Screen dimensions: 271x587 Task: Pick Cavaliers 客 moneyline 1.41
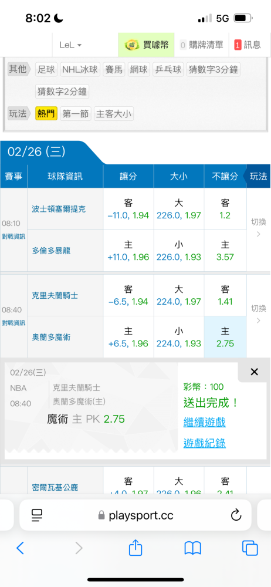225,295
